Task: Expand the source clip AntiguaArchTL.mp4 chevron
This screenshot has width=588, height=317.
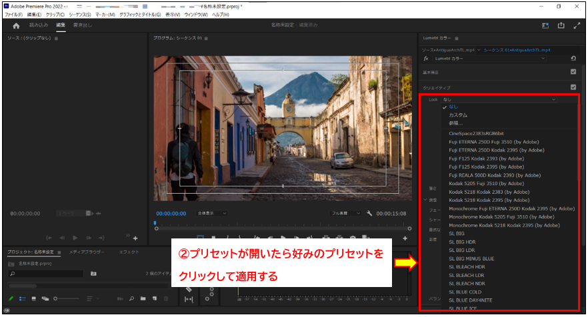Action: (479, 50)
